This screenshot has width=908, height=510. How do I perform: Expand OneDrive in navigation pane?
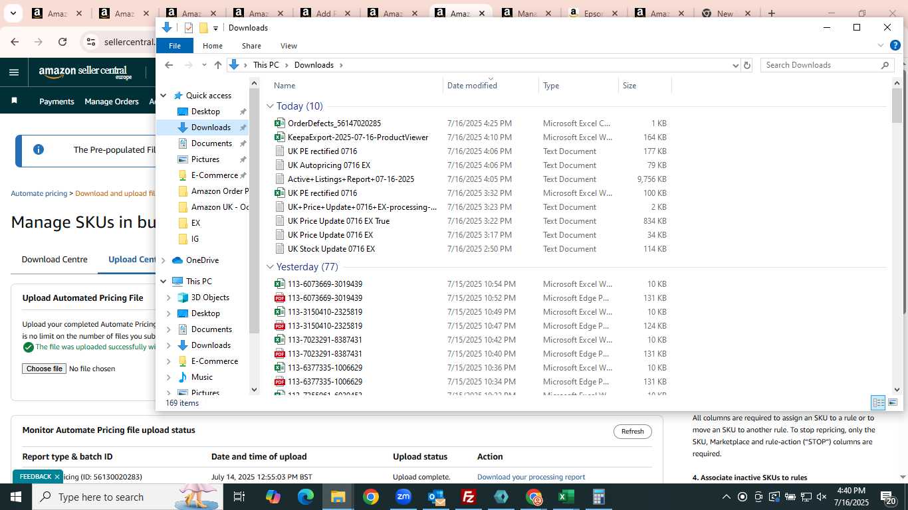click(163, 260)
